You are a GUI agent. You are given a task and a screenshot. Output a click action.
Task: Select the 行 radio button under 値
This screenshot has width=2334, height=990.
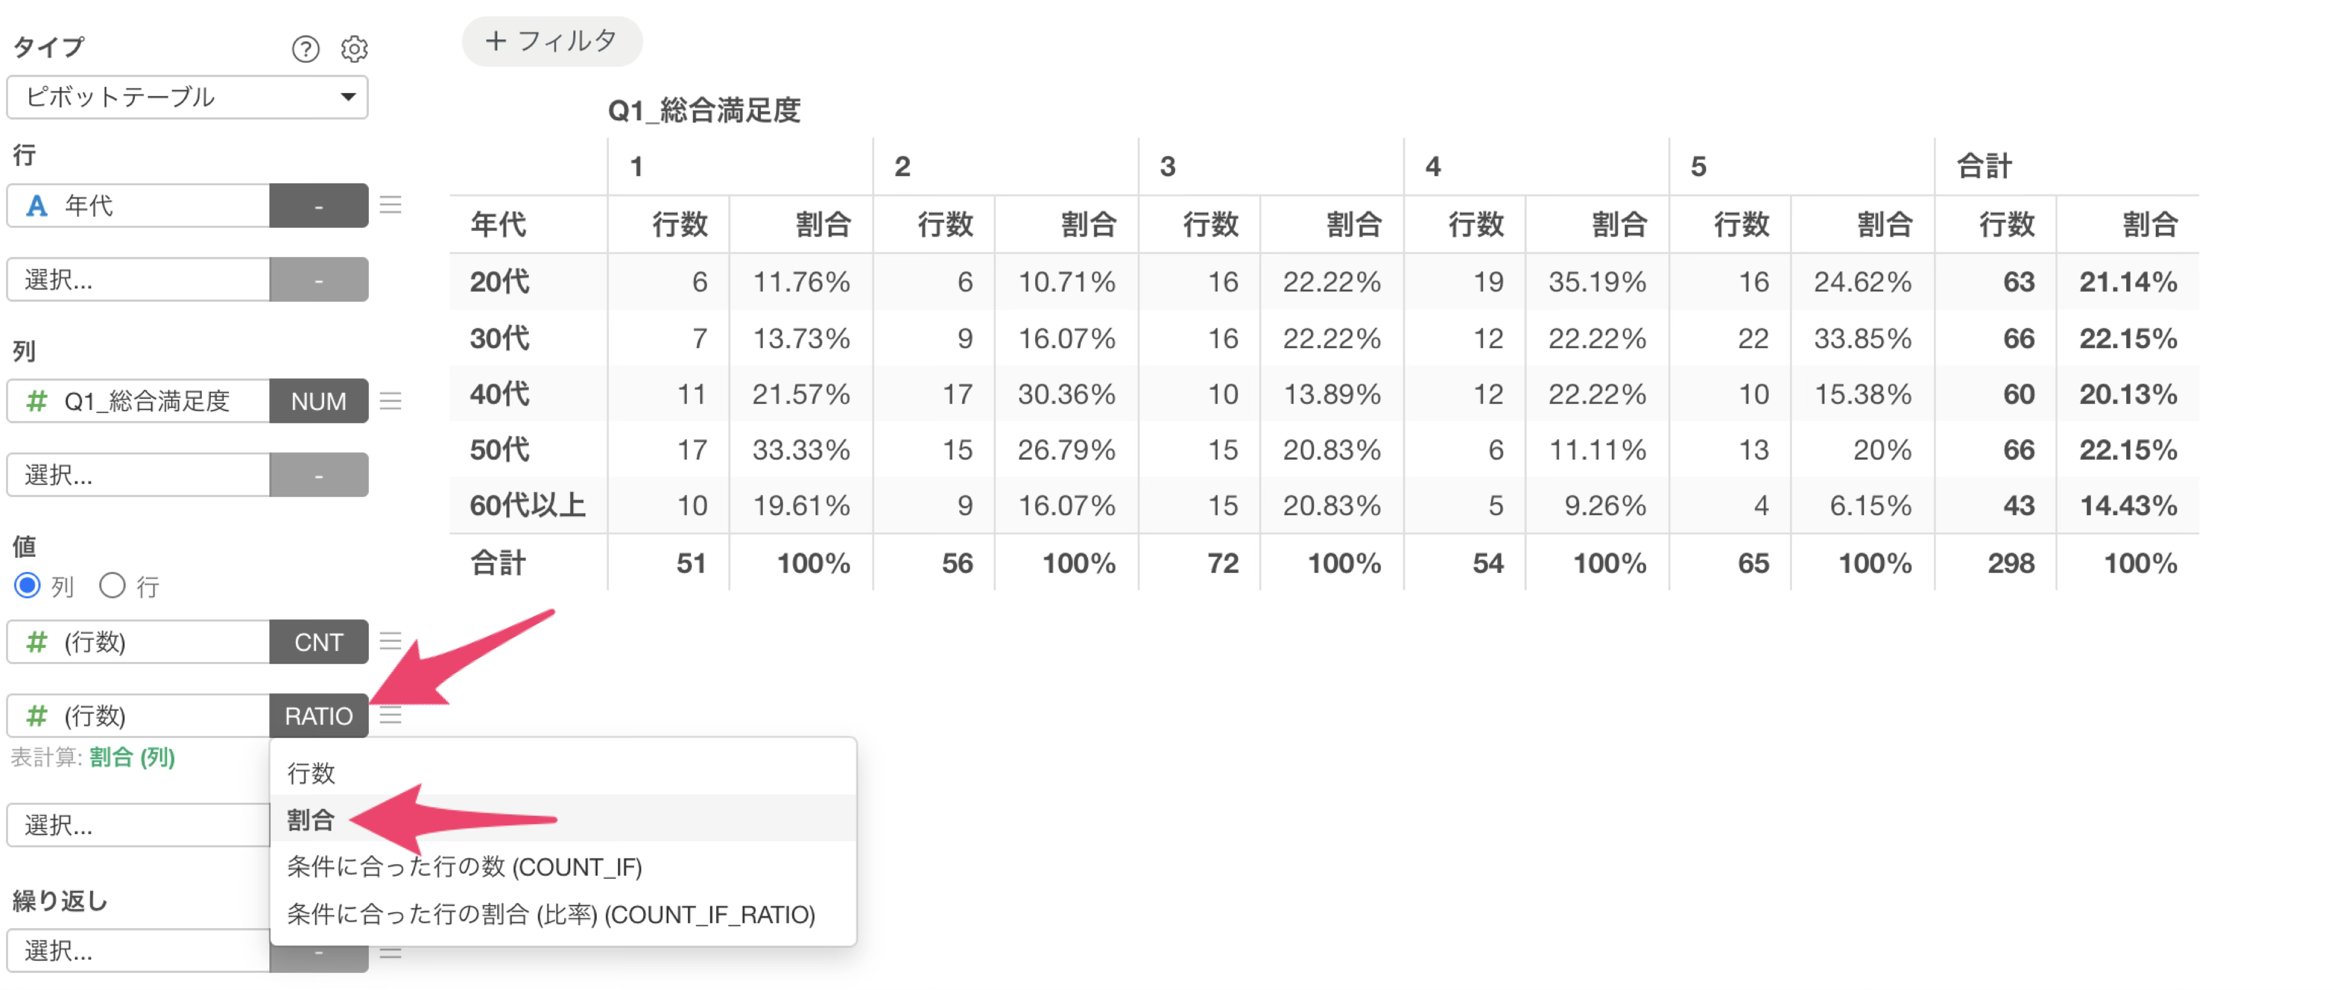112,586
